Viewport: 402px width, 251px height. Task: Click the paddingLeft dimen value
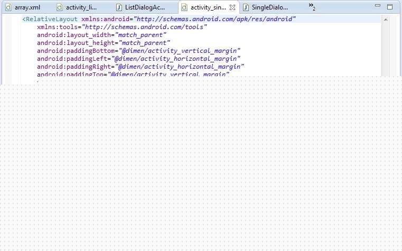click(x=177, y=59)
